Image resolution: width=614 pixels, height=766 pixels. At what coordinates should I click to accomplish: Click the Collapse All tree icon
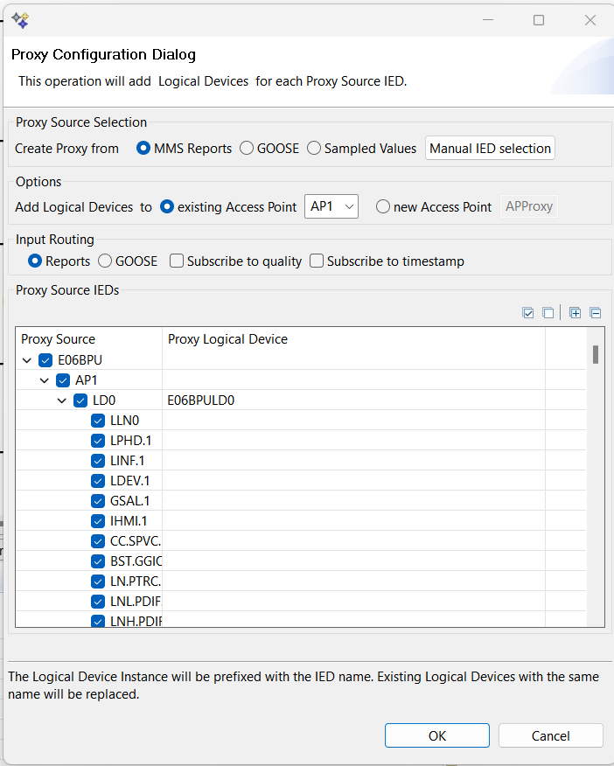(595, 313)
